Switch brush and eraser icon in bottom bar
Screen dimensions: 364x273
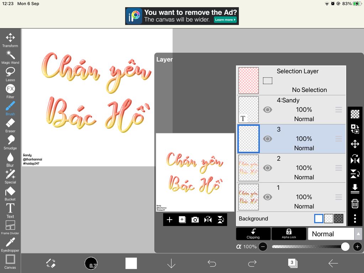click(x=50, y=263)
